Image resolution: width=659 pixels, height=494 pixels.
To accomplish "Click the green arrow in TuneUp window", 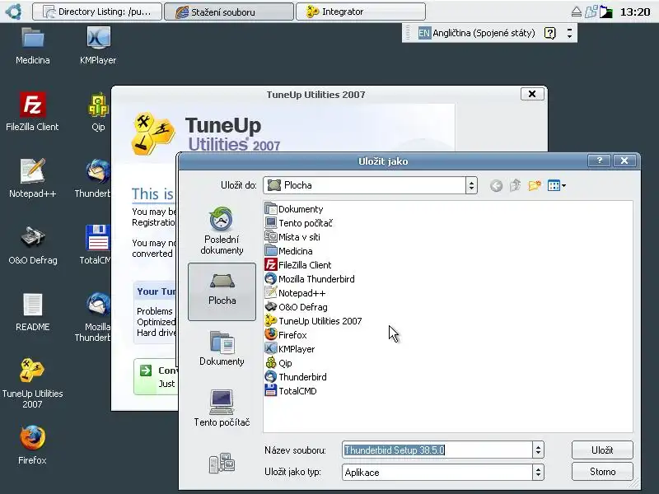I will pyautogui.click(x=146, y=370).
